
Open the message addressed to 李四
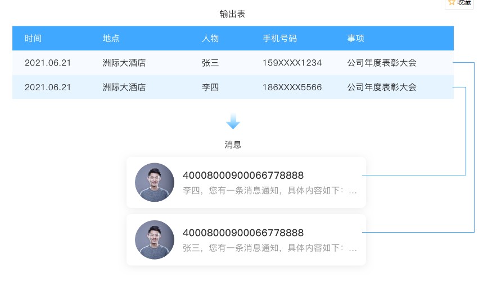pyautogui.click(x=270, y=191)
